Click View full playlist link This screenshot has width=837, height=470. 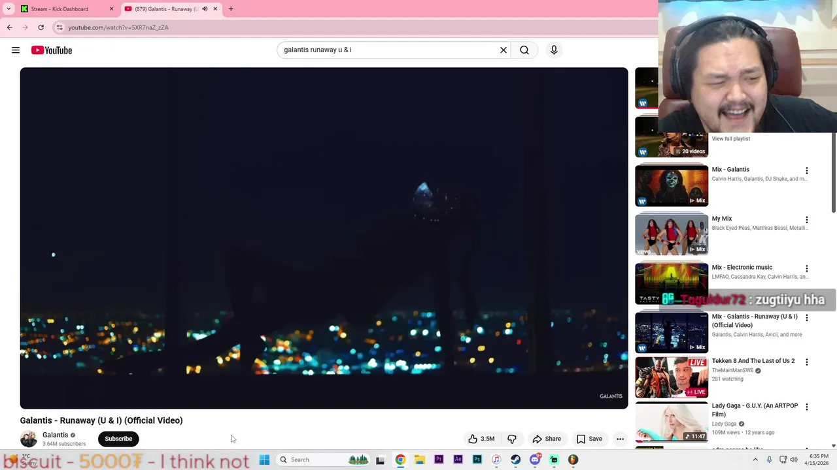[x=730, y=138]
